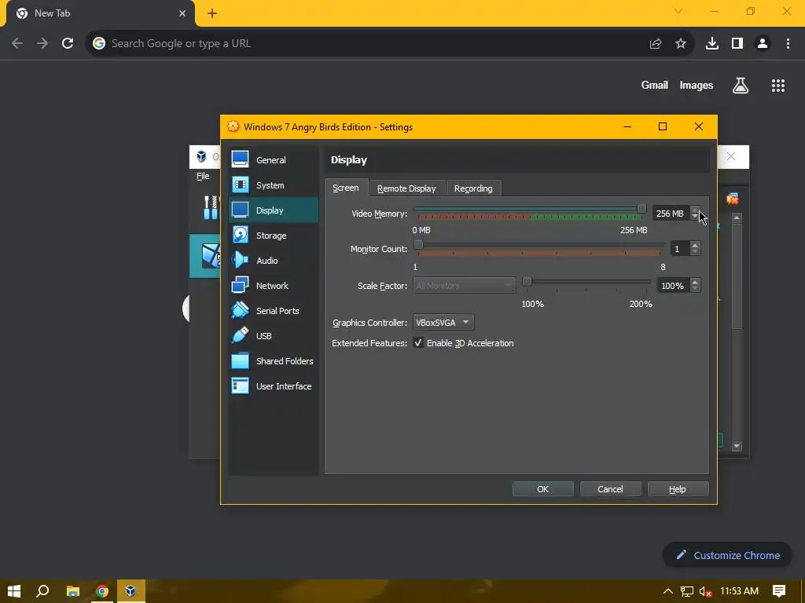Screen dimensions: 805x603
Task: Open Graphics Controller VBoxSVGA dropdown
Action: coord(443,323)
